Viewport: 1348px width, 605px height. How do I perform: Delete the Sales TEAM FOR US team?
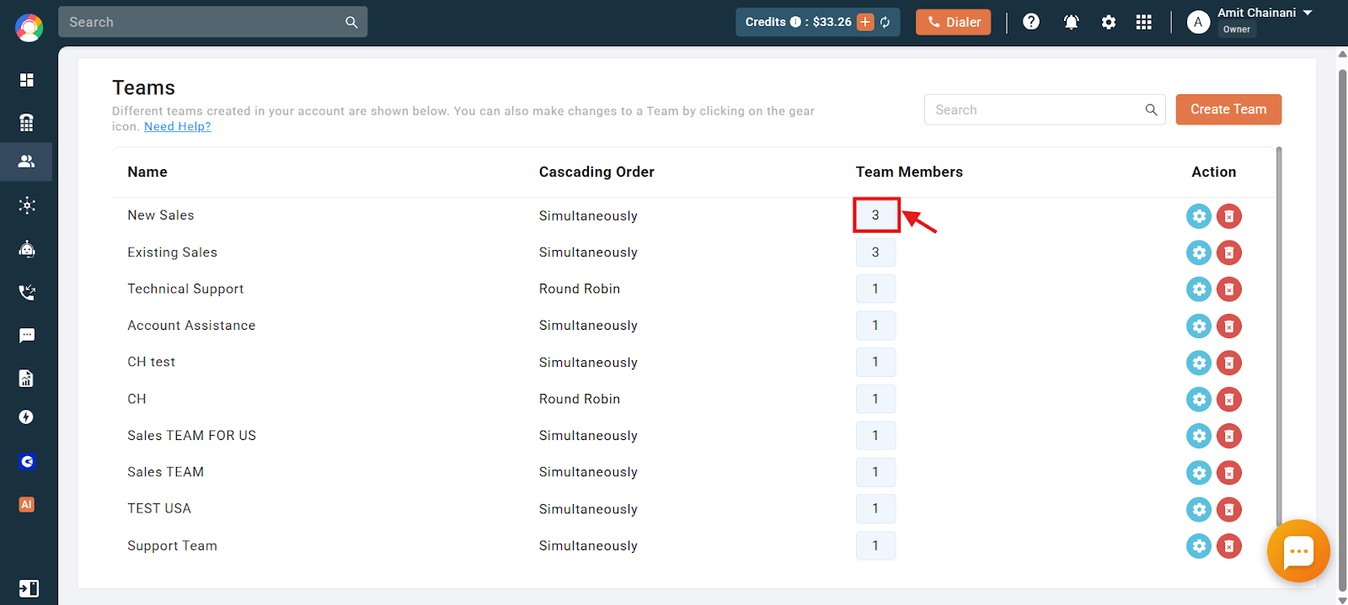1229,436
